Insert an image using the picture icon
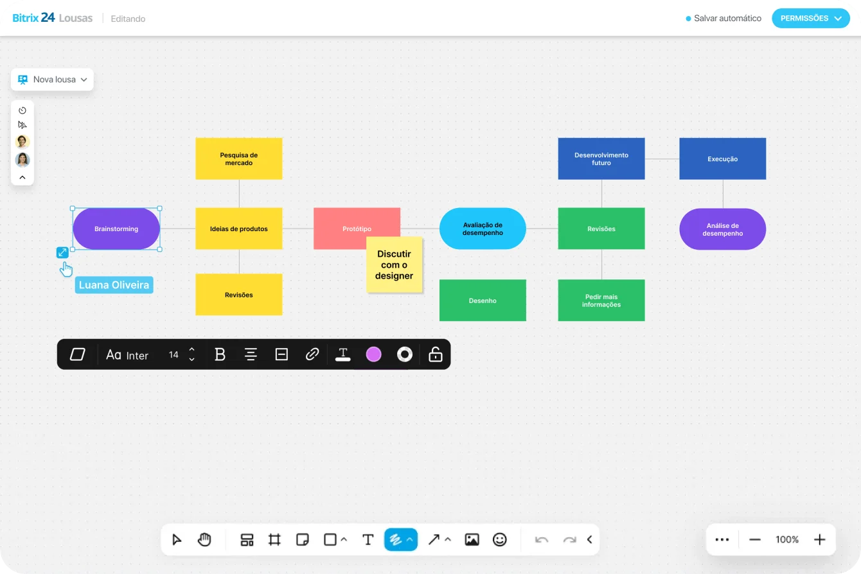The image size is (861, 574). coord(472,539)
